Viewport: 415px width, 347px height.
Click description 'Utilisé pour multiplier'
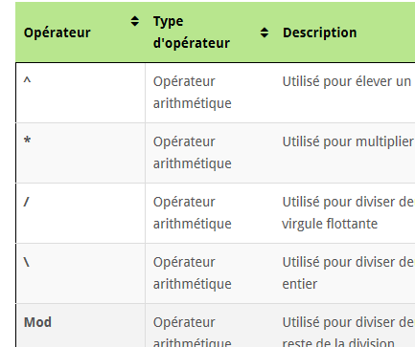(348, 141)
